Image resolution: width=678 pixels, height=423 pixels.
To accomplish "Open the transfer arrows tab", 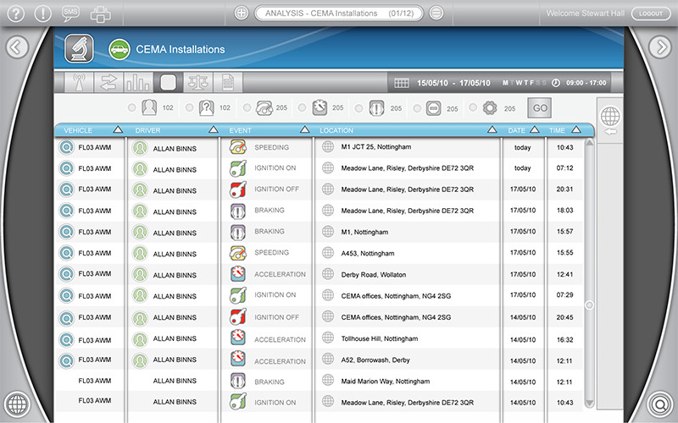I will [x=108, y=82].
